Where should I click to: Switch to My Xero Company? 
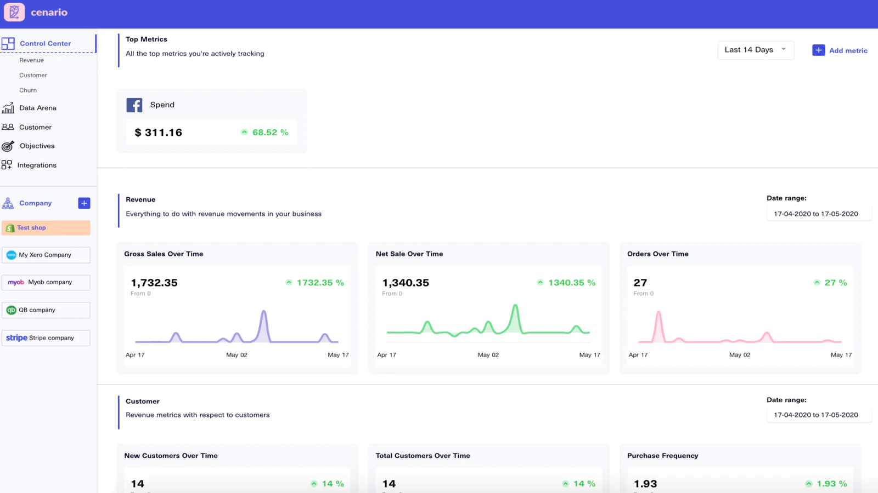click(x=46, y=255)
